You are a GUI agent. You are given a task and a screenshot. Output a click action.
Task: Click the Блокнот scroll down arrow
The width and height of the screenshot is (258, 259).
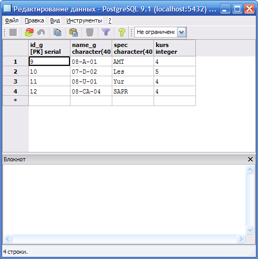(250, 230)
